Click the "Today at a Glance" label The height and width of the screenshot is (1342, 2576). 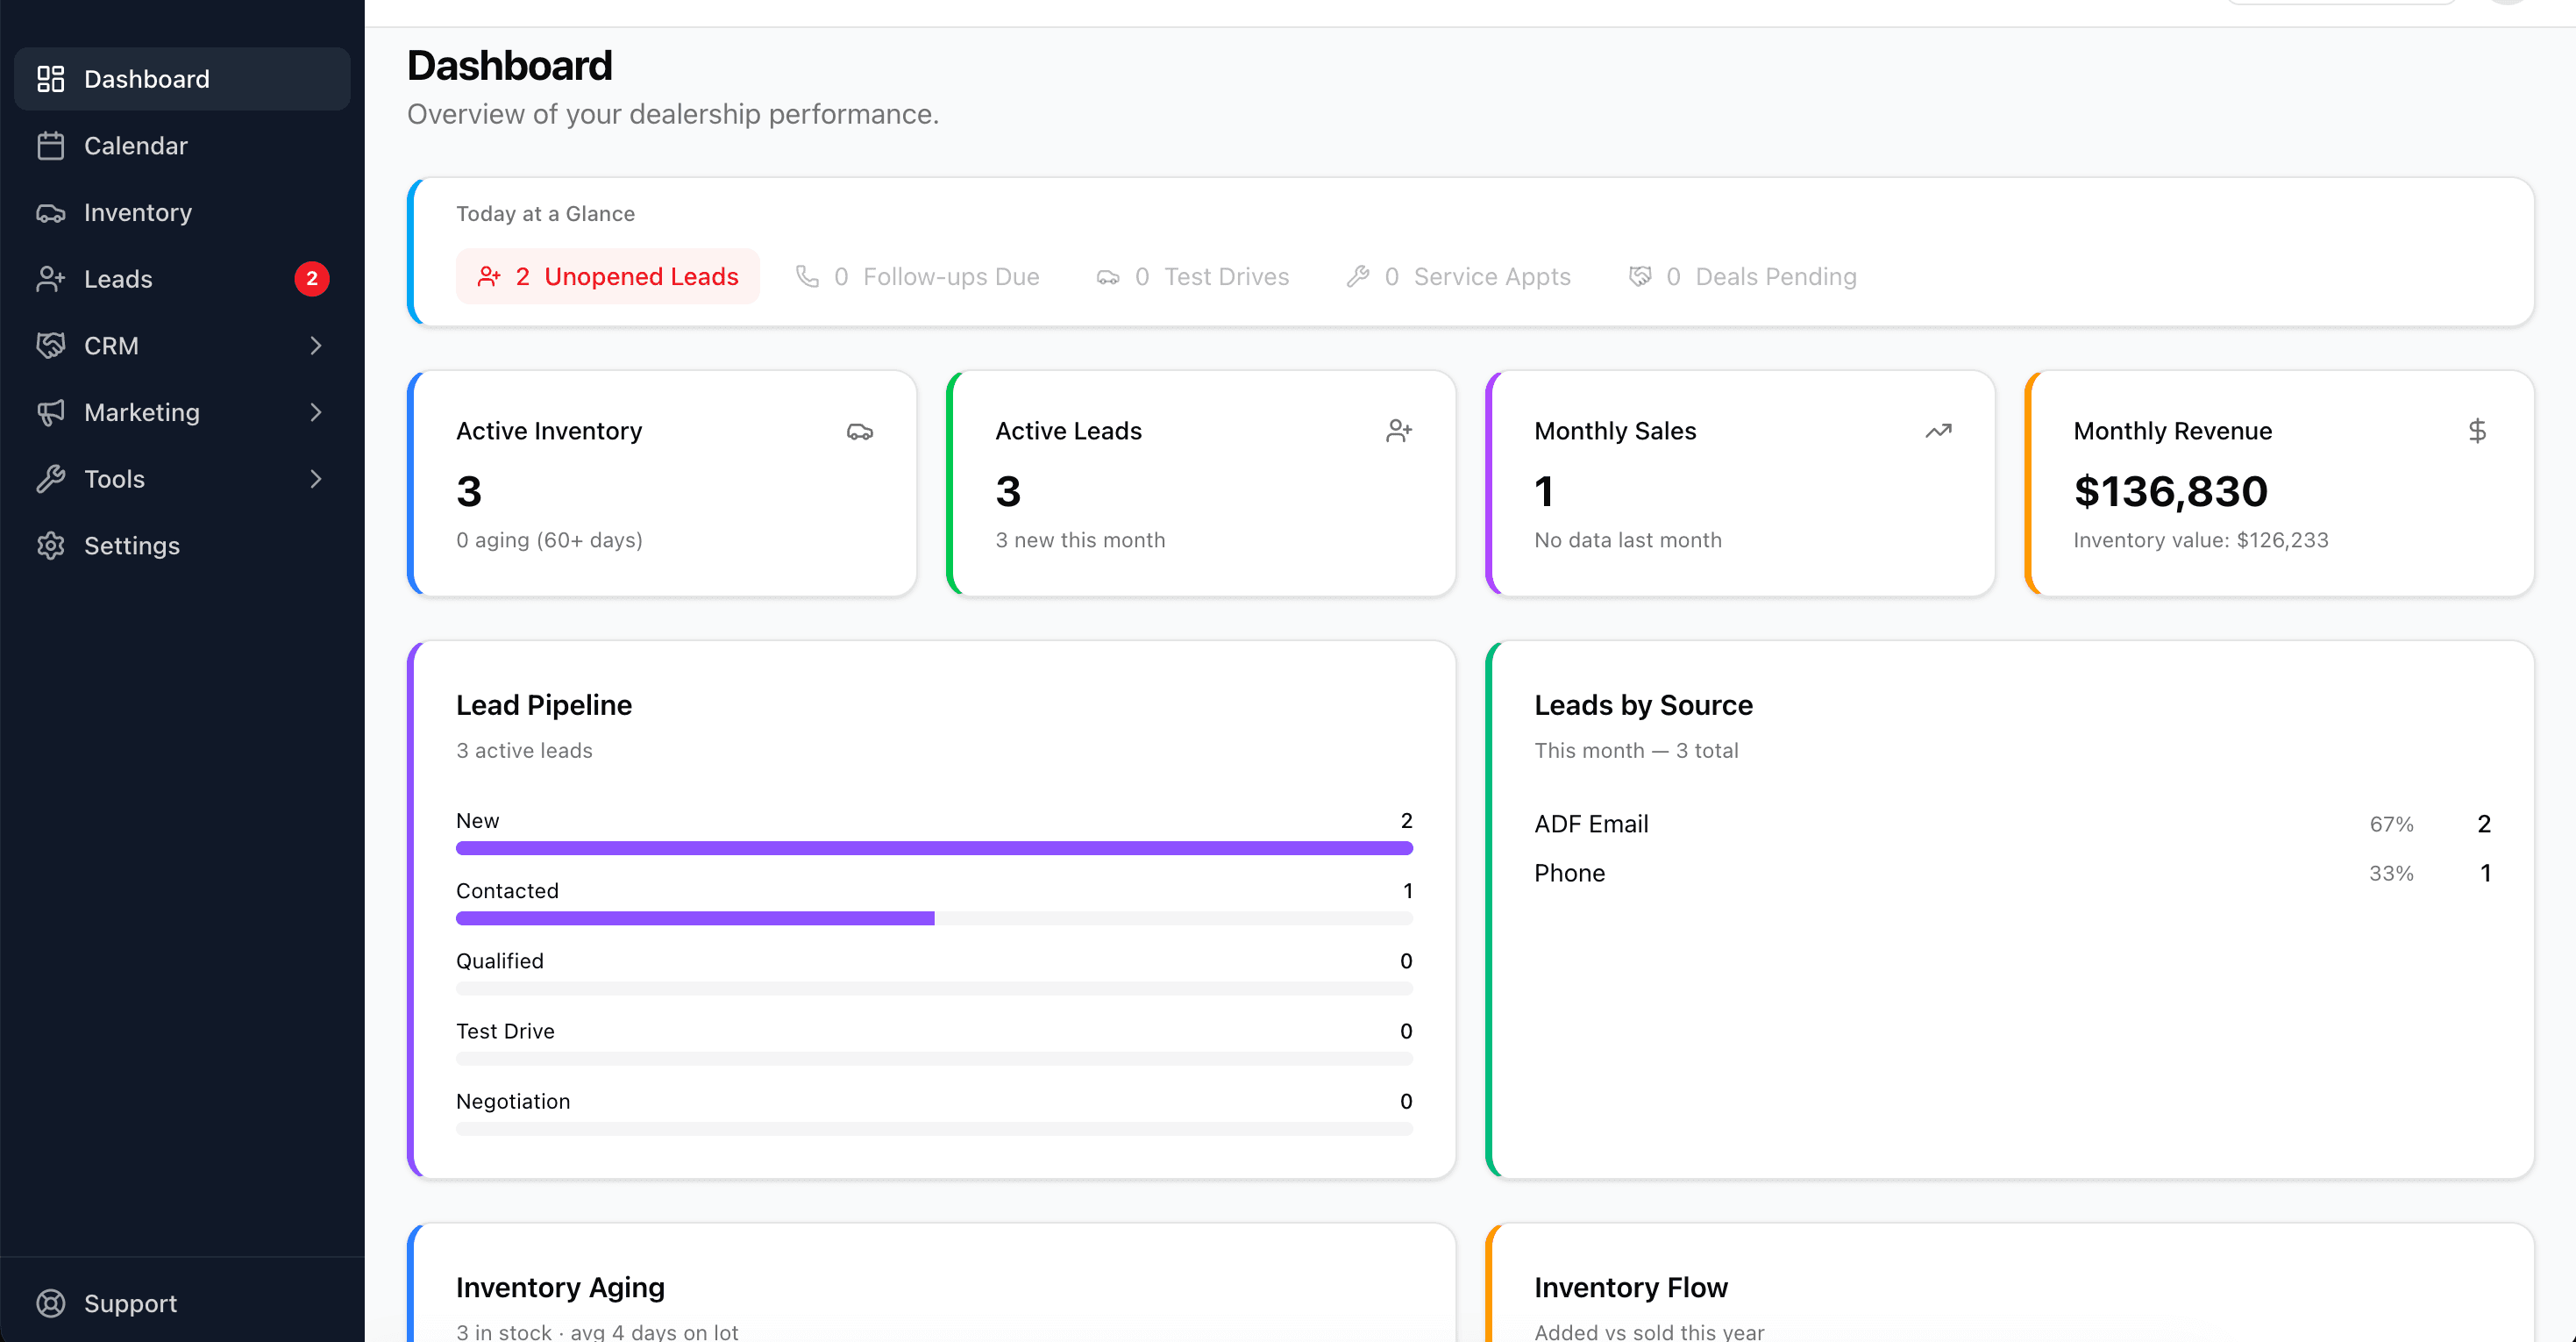click(545, 214)
